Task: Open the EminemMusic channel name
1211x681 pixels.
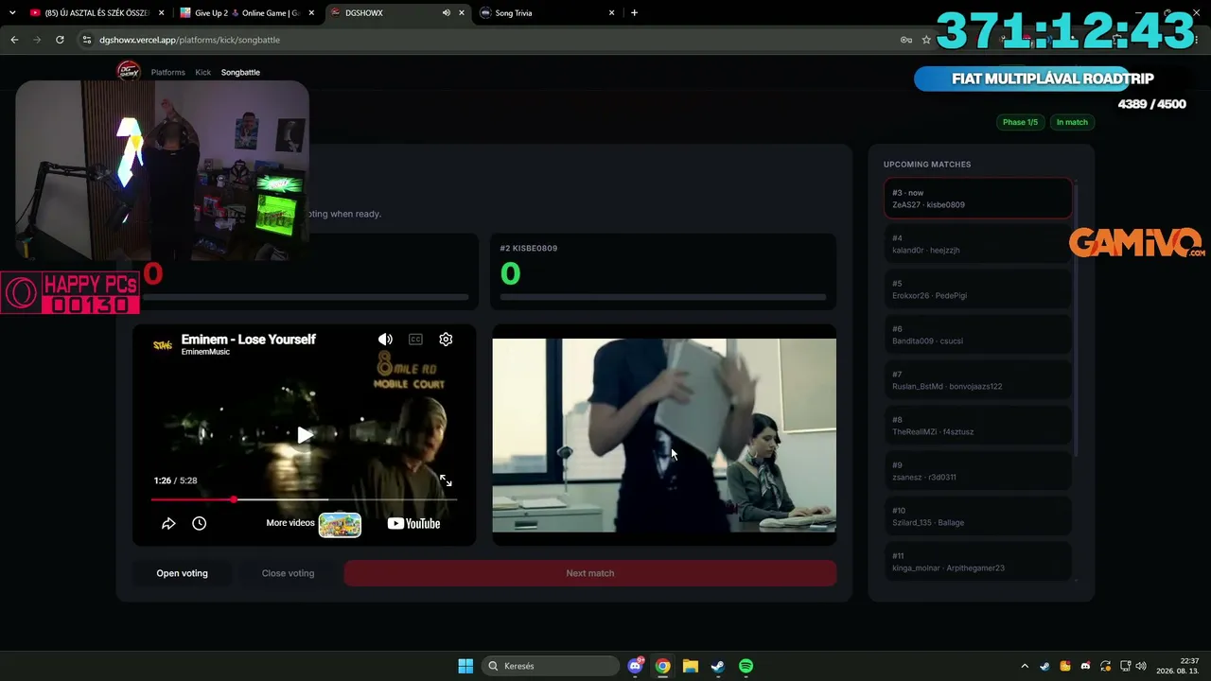Action: (x=205, y=352)
